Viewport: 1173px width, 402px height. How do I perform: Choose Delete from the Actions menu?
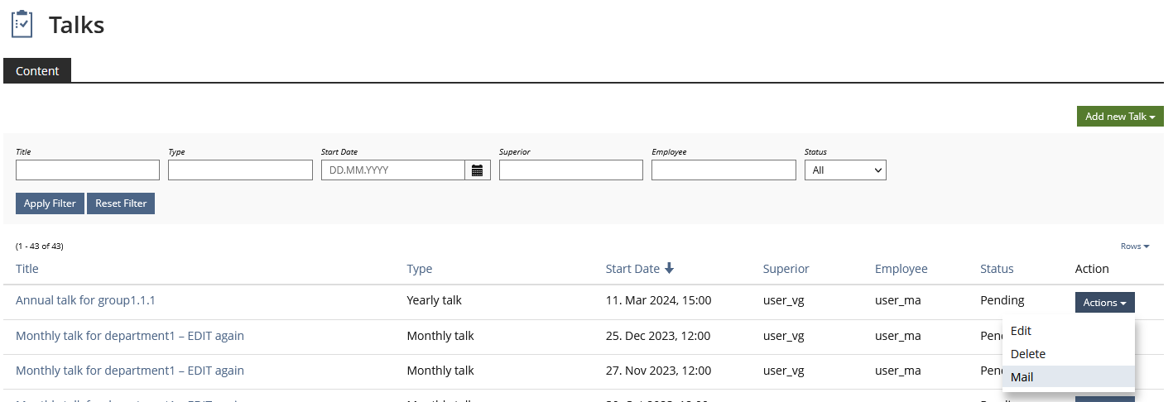[1027, 354]
